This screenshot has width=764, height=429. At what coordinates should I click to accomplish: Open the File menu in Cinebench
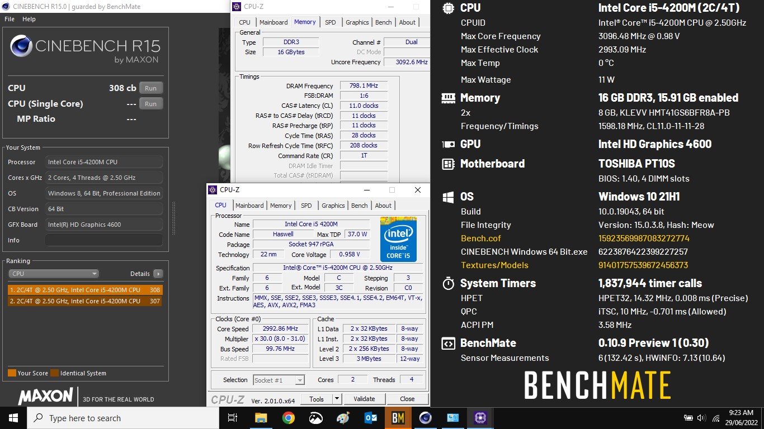tap(10, 19)
